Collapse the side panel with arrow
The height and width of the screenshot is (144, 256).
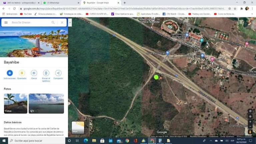click(x=70, y=22)
